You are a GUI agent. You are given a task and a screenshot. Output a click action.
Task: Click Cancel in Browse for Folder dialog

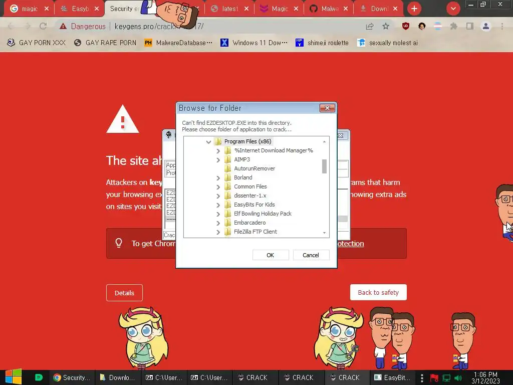pos(311,255)
